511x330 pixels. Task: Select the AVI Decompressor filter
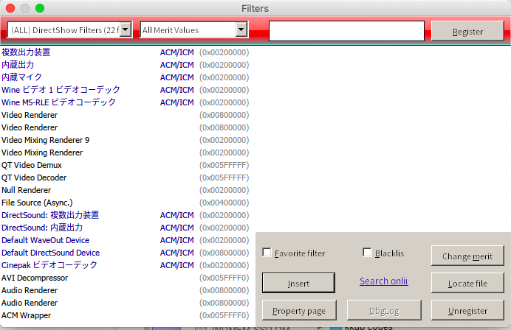pyautogui.click(x=35, y=278)
